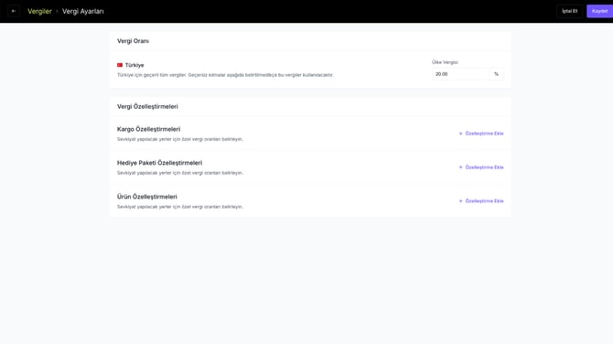613x344 pixels.
Task: Focus the Ülke Vergisi rate input field
Action: coord(460,74)
